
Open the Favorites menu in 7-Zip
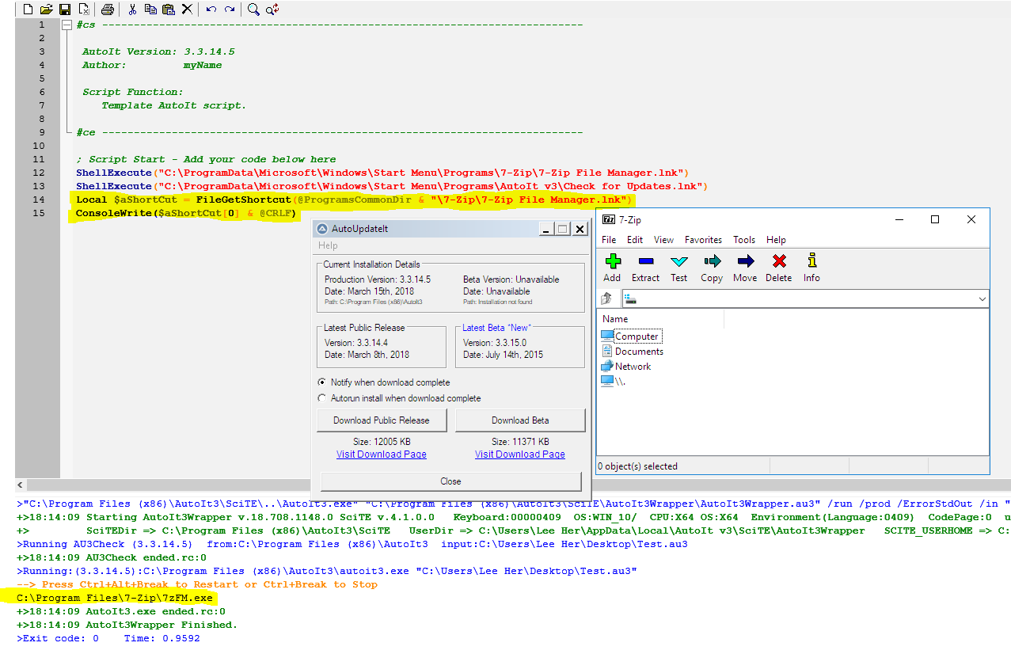703,240
